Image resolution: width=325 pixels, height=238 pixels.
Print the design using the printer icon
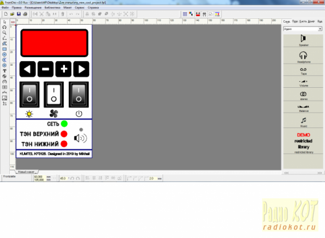point(25,14)
